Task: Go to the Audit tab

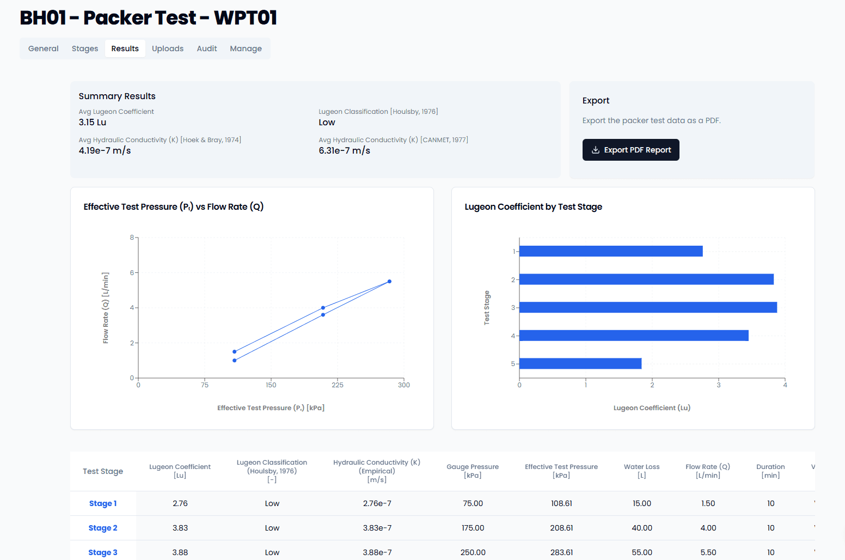Action: pos(206,48)
